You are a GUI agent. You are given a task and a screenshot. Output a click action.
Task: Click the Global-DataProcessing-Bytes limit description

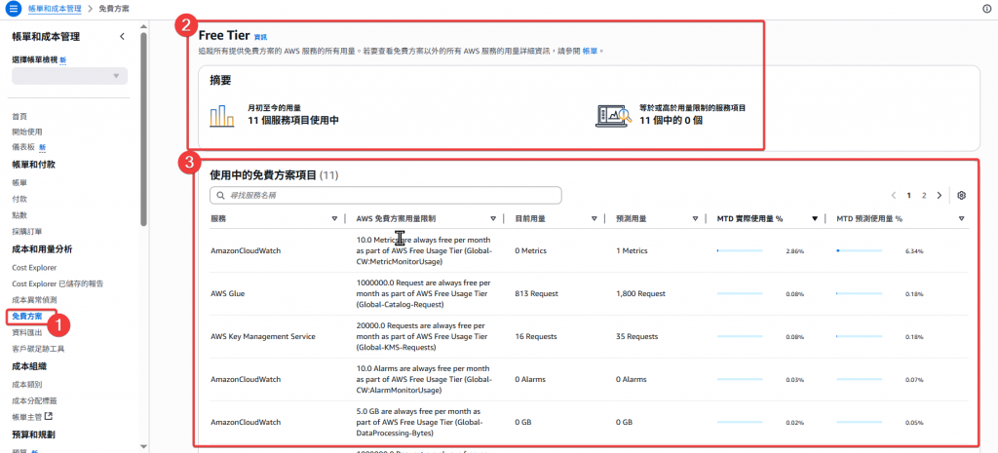(x=421, y=422)
